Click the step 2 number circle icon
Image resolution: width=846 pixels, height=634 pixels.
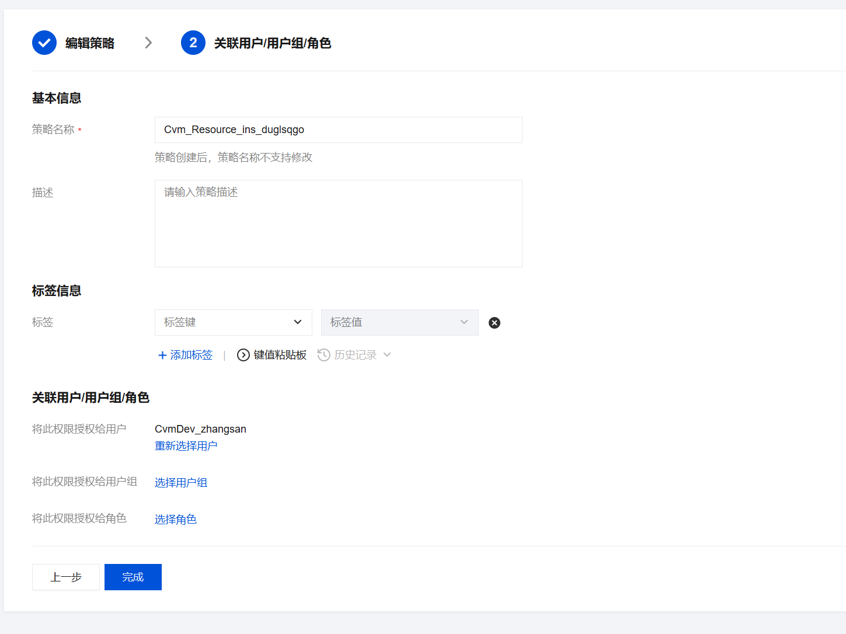(x=193, y=43)
